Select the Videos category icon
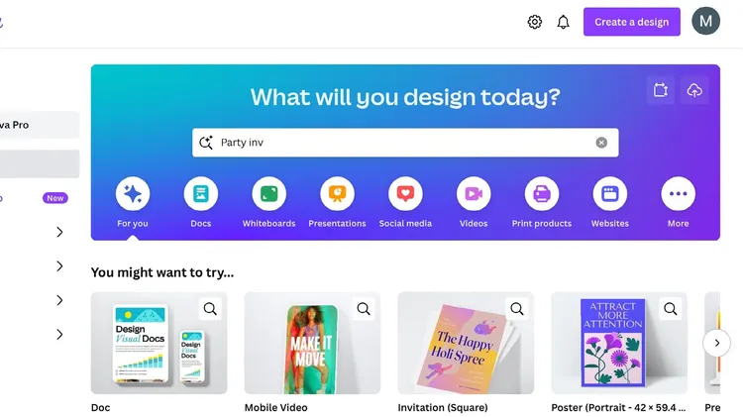Screen dimensions: 743x417 click(474, 193)
